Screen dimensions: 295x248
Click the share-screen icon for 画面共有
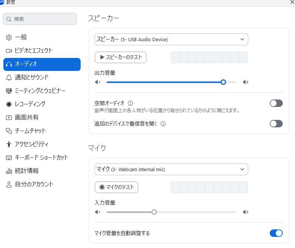click(x=9, y=118)
